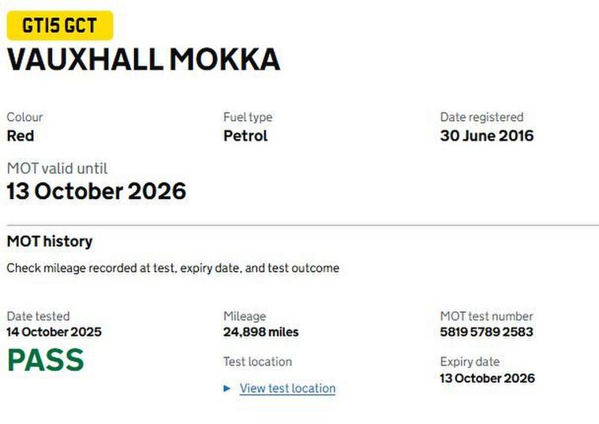Click the Fuel type label
The width and height of the screenshot is (599, 424).
(x=248, y=117)
